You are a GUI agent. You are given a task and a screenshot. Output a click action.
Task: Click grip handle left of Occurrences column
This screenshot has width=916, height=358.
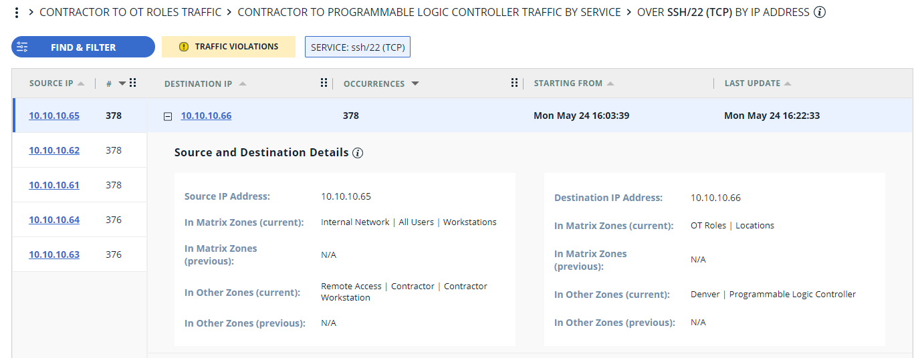click(x=324, y=83)
